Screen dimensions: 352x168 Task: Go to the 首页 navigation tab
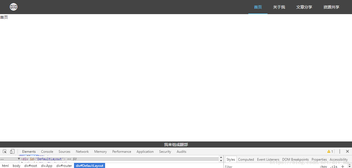pyautogui.click(x=258, y=7)
